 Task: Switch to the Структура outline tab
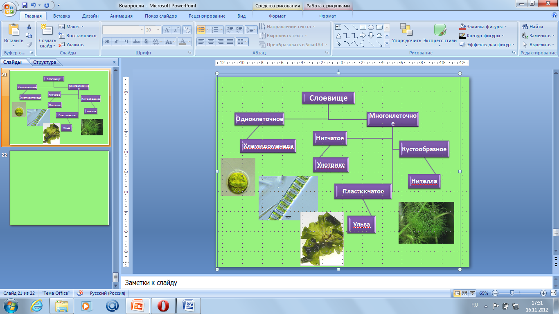tap(45, 62)
